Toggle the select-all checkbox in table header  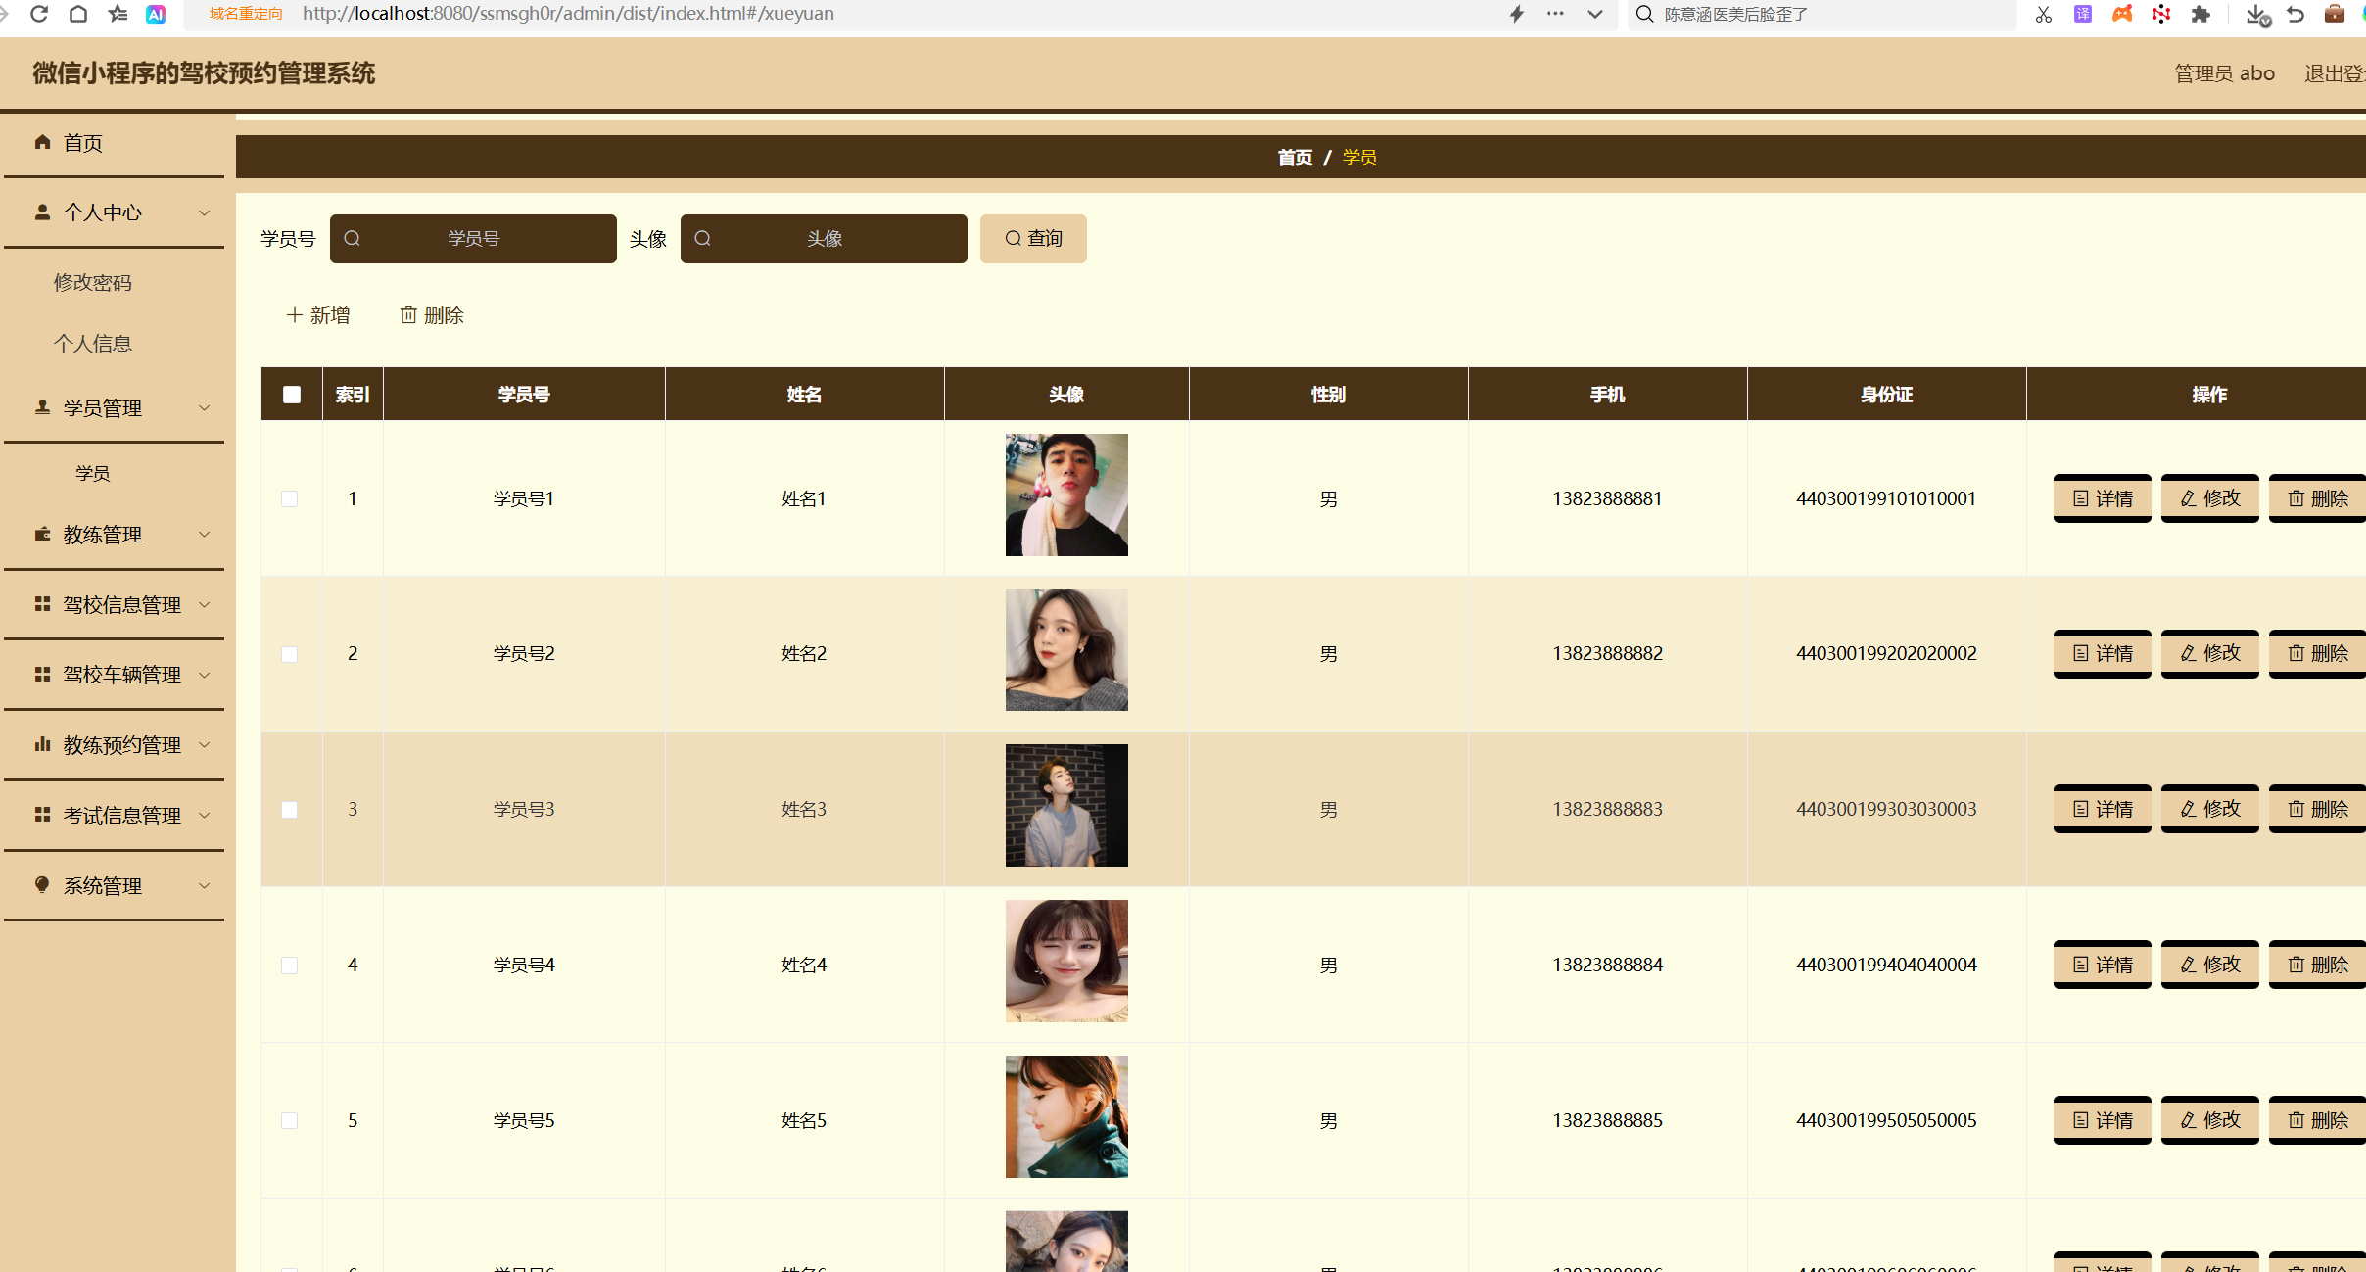pyautogui.click(x=292, y=395)
